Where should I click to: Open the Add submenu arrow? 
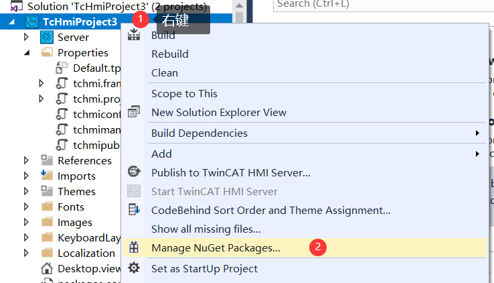coord(478,154)
